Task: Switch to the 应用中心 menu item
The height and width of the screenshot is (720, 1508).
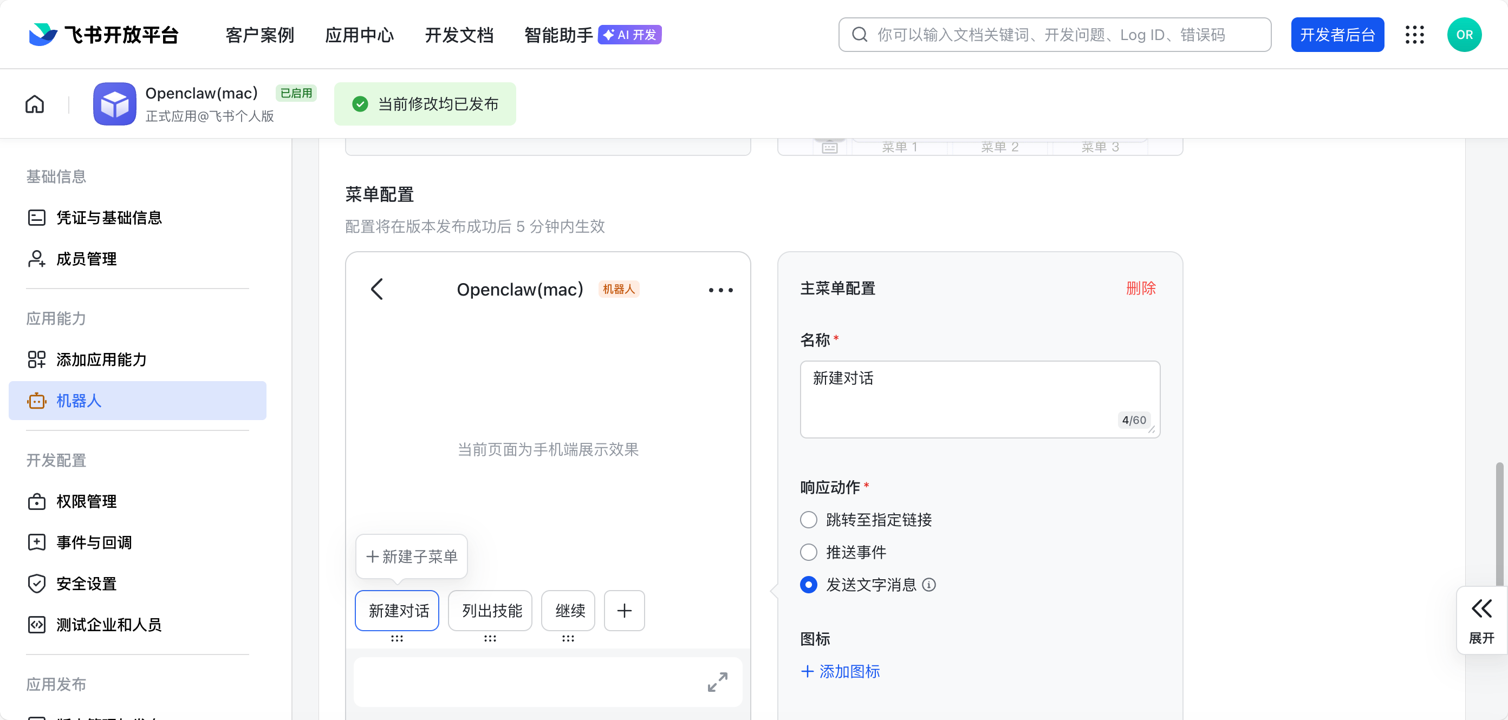Action: coord(359,35)
